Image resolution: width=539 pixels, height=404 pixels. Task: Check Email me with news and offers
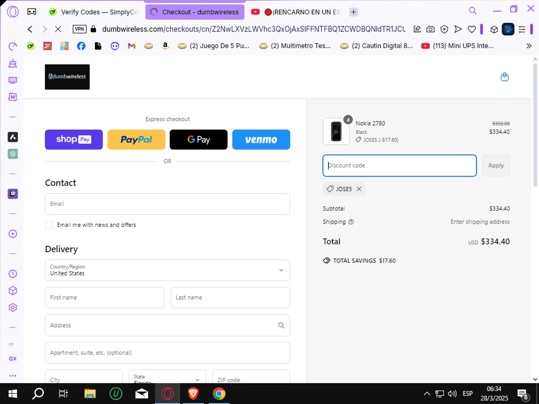pyautogui.click(x=49, y=225)
